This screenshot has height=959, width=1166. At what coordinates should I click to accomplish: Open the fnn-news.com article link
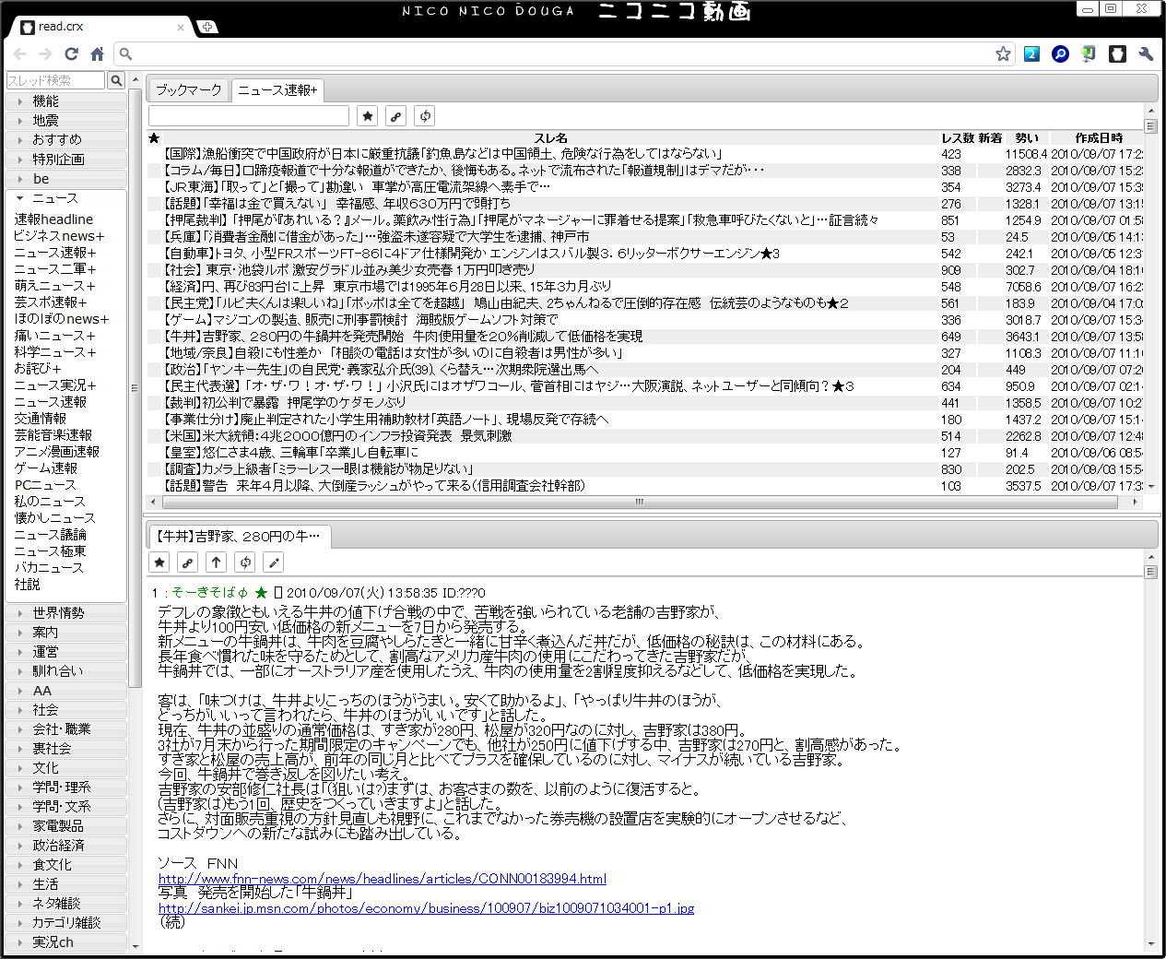click(383, 879)
